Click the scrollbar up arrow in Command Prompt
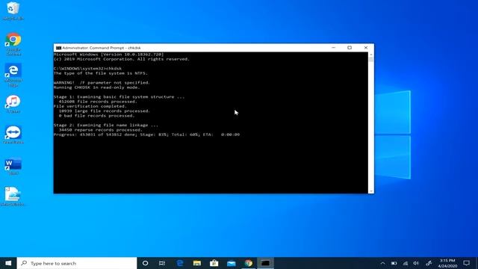Viewport: 478px width, 269px height. (x=371, y=55)
